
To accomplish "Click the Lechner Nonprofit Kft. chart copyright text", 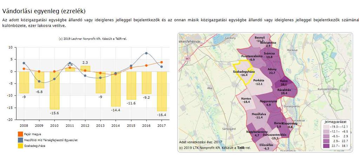I will click(x=93, y=39).
